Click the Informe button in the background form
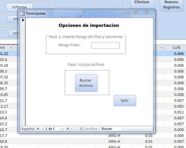Image resolution: width=186 pixels, height=148 pixels. coord(20,7)
